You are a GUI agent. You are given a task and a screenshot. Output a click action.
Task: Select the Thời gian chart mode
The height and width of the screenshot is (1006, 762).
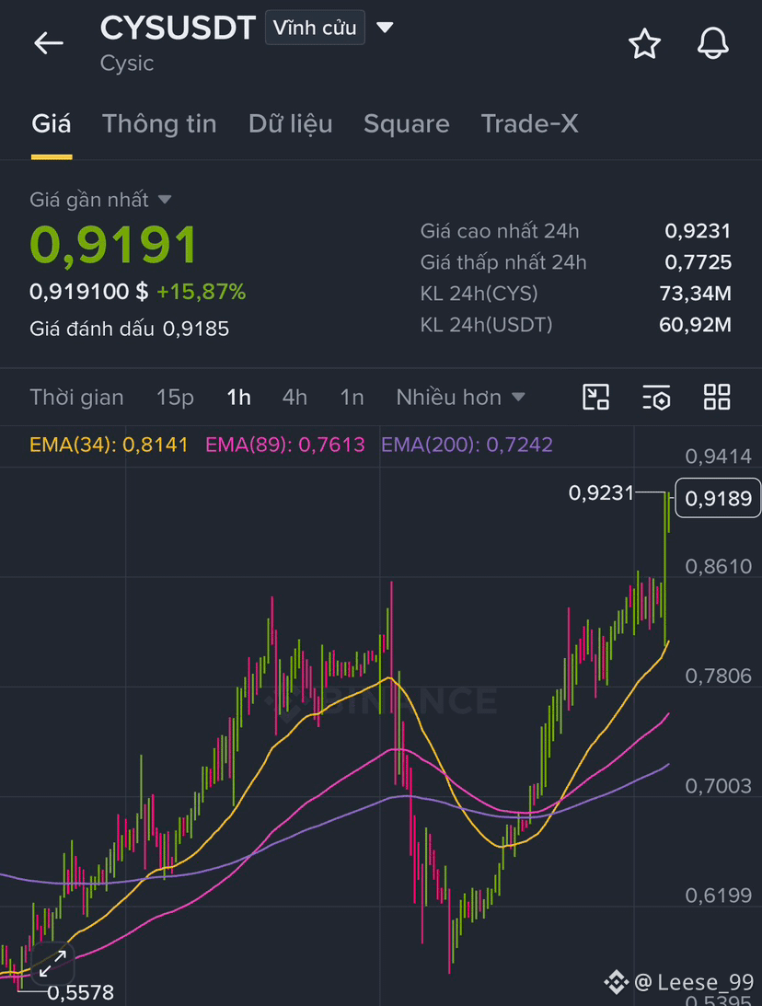76,397
